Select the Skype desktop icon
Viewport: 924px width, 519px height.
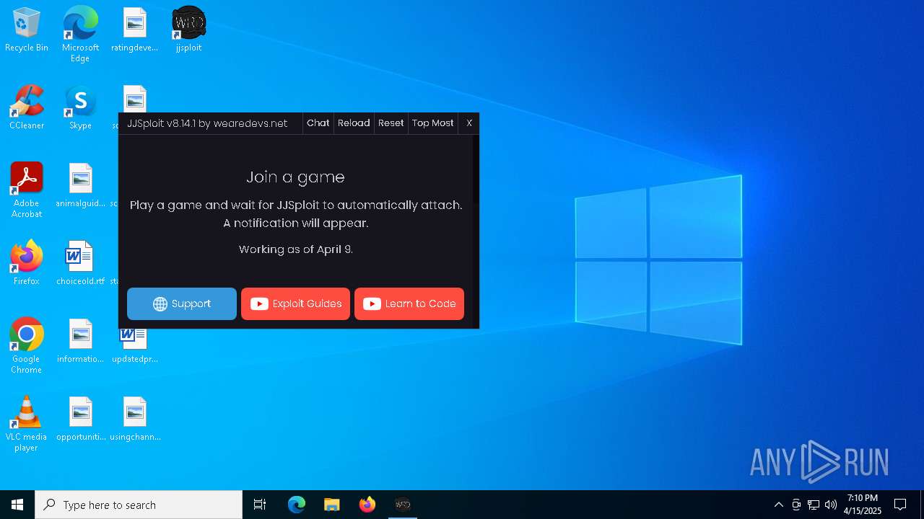pos(80,108)
